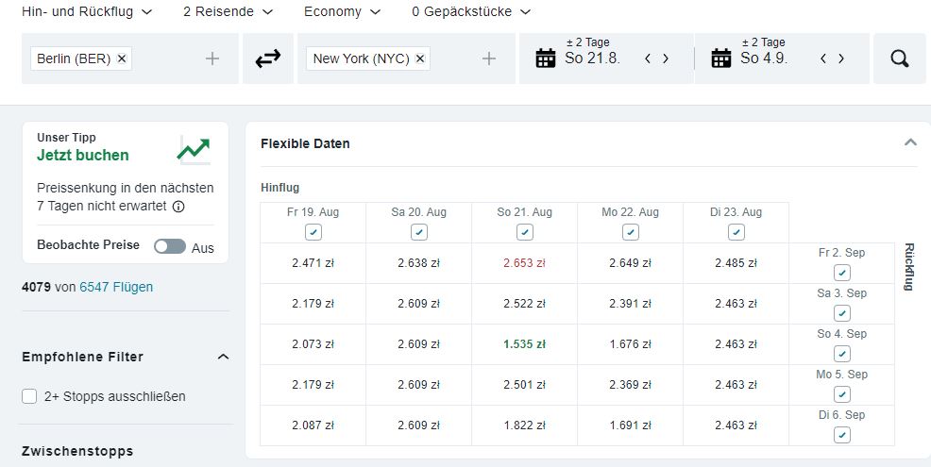Click the info icon next to price forecast
This screenshot has width=931, height=467.
(178, 207)
